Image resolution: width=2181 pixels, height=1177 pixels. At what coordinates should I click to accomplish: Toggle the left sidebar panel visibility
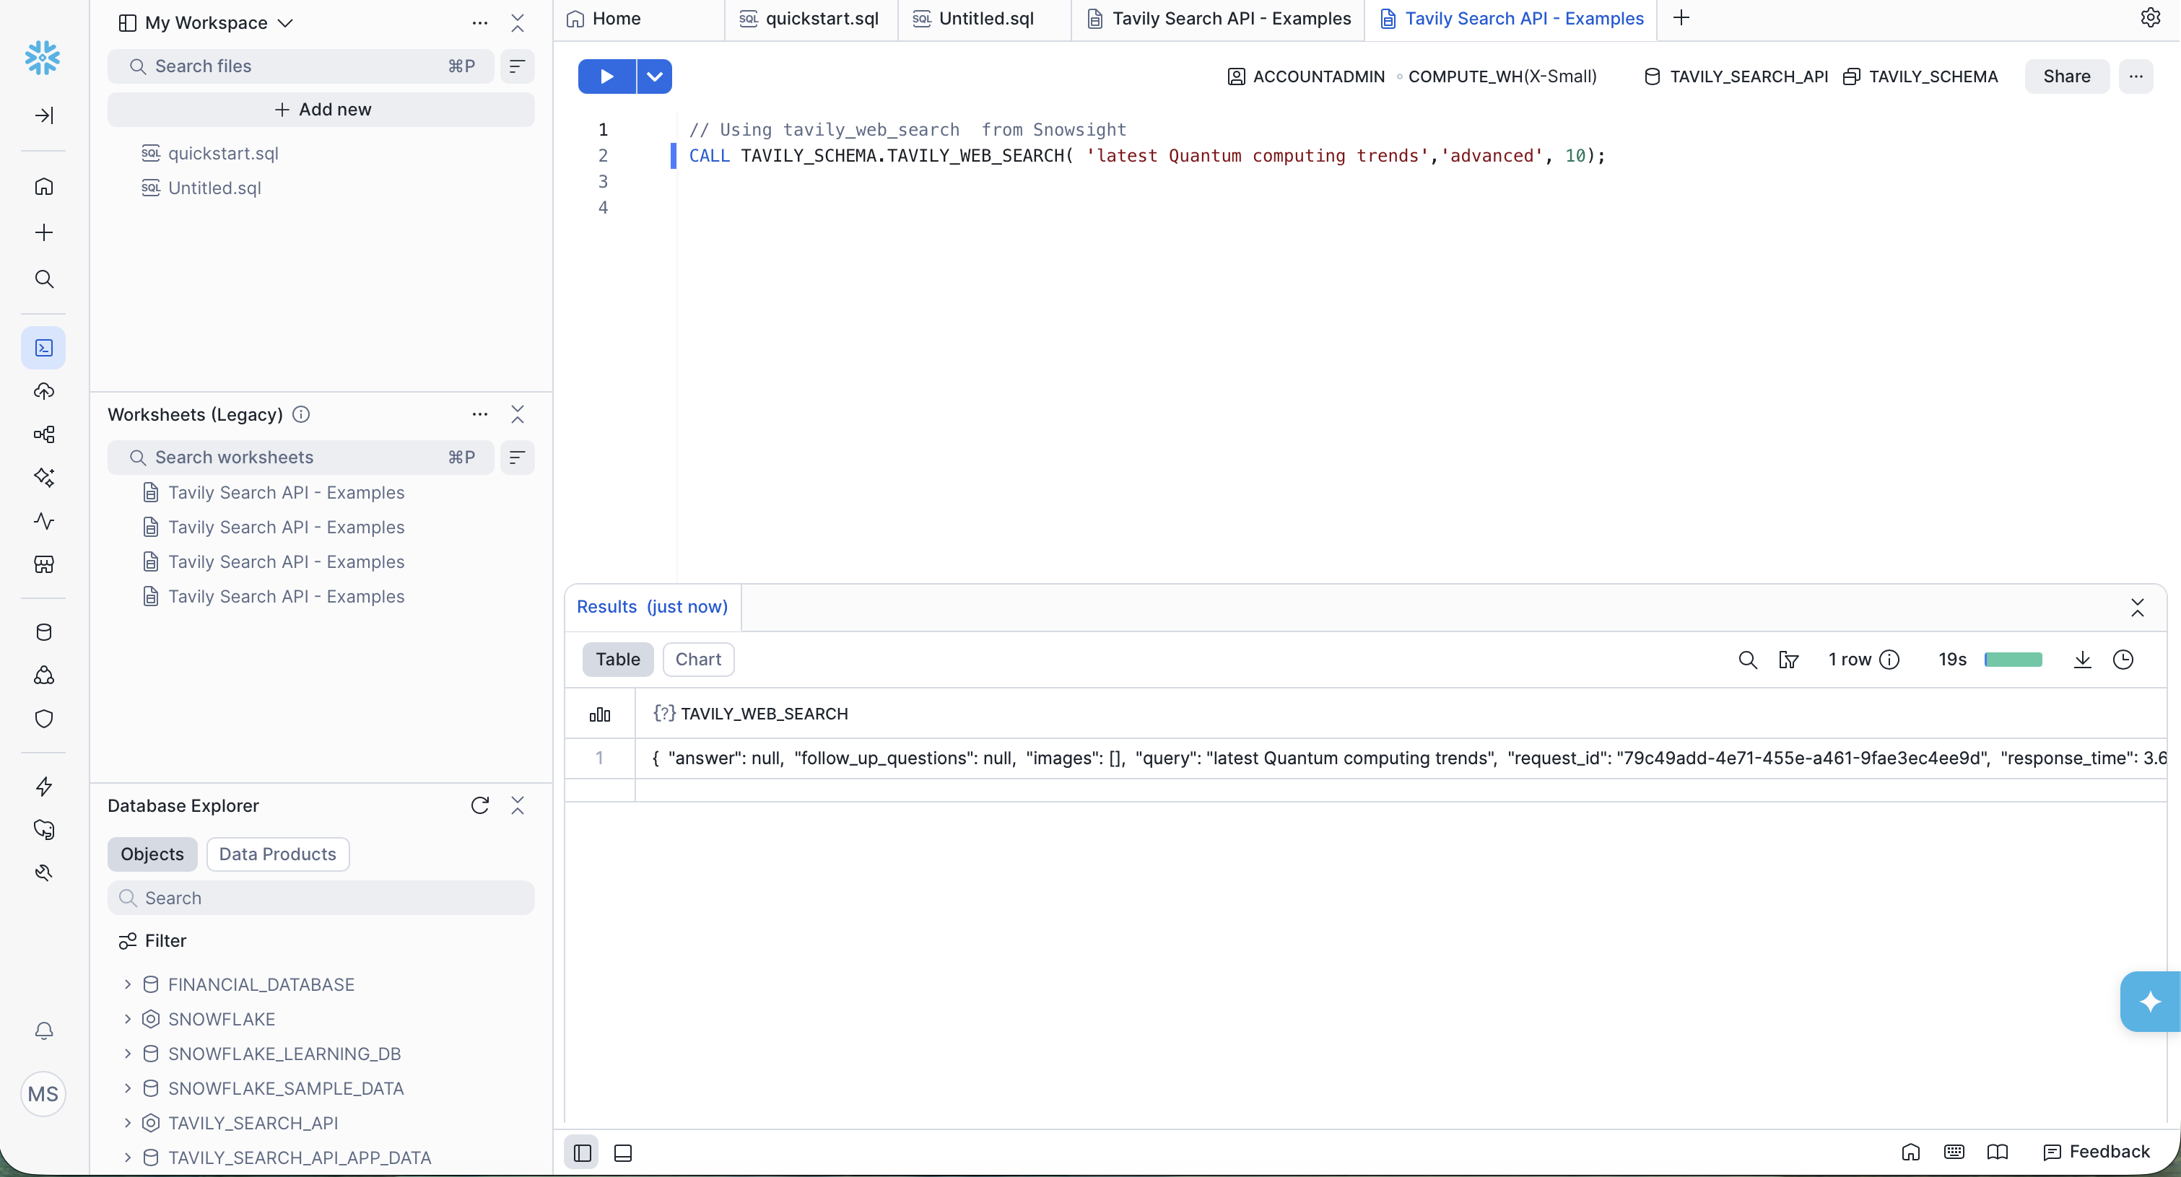582,1152
